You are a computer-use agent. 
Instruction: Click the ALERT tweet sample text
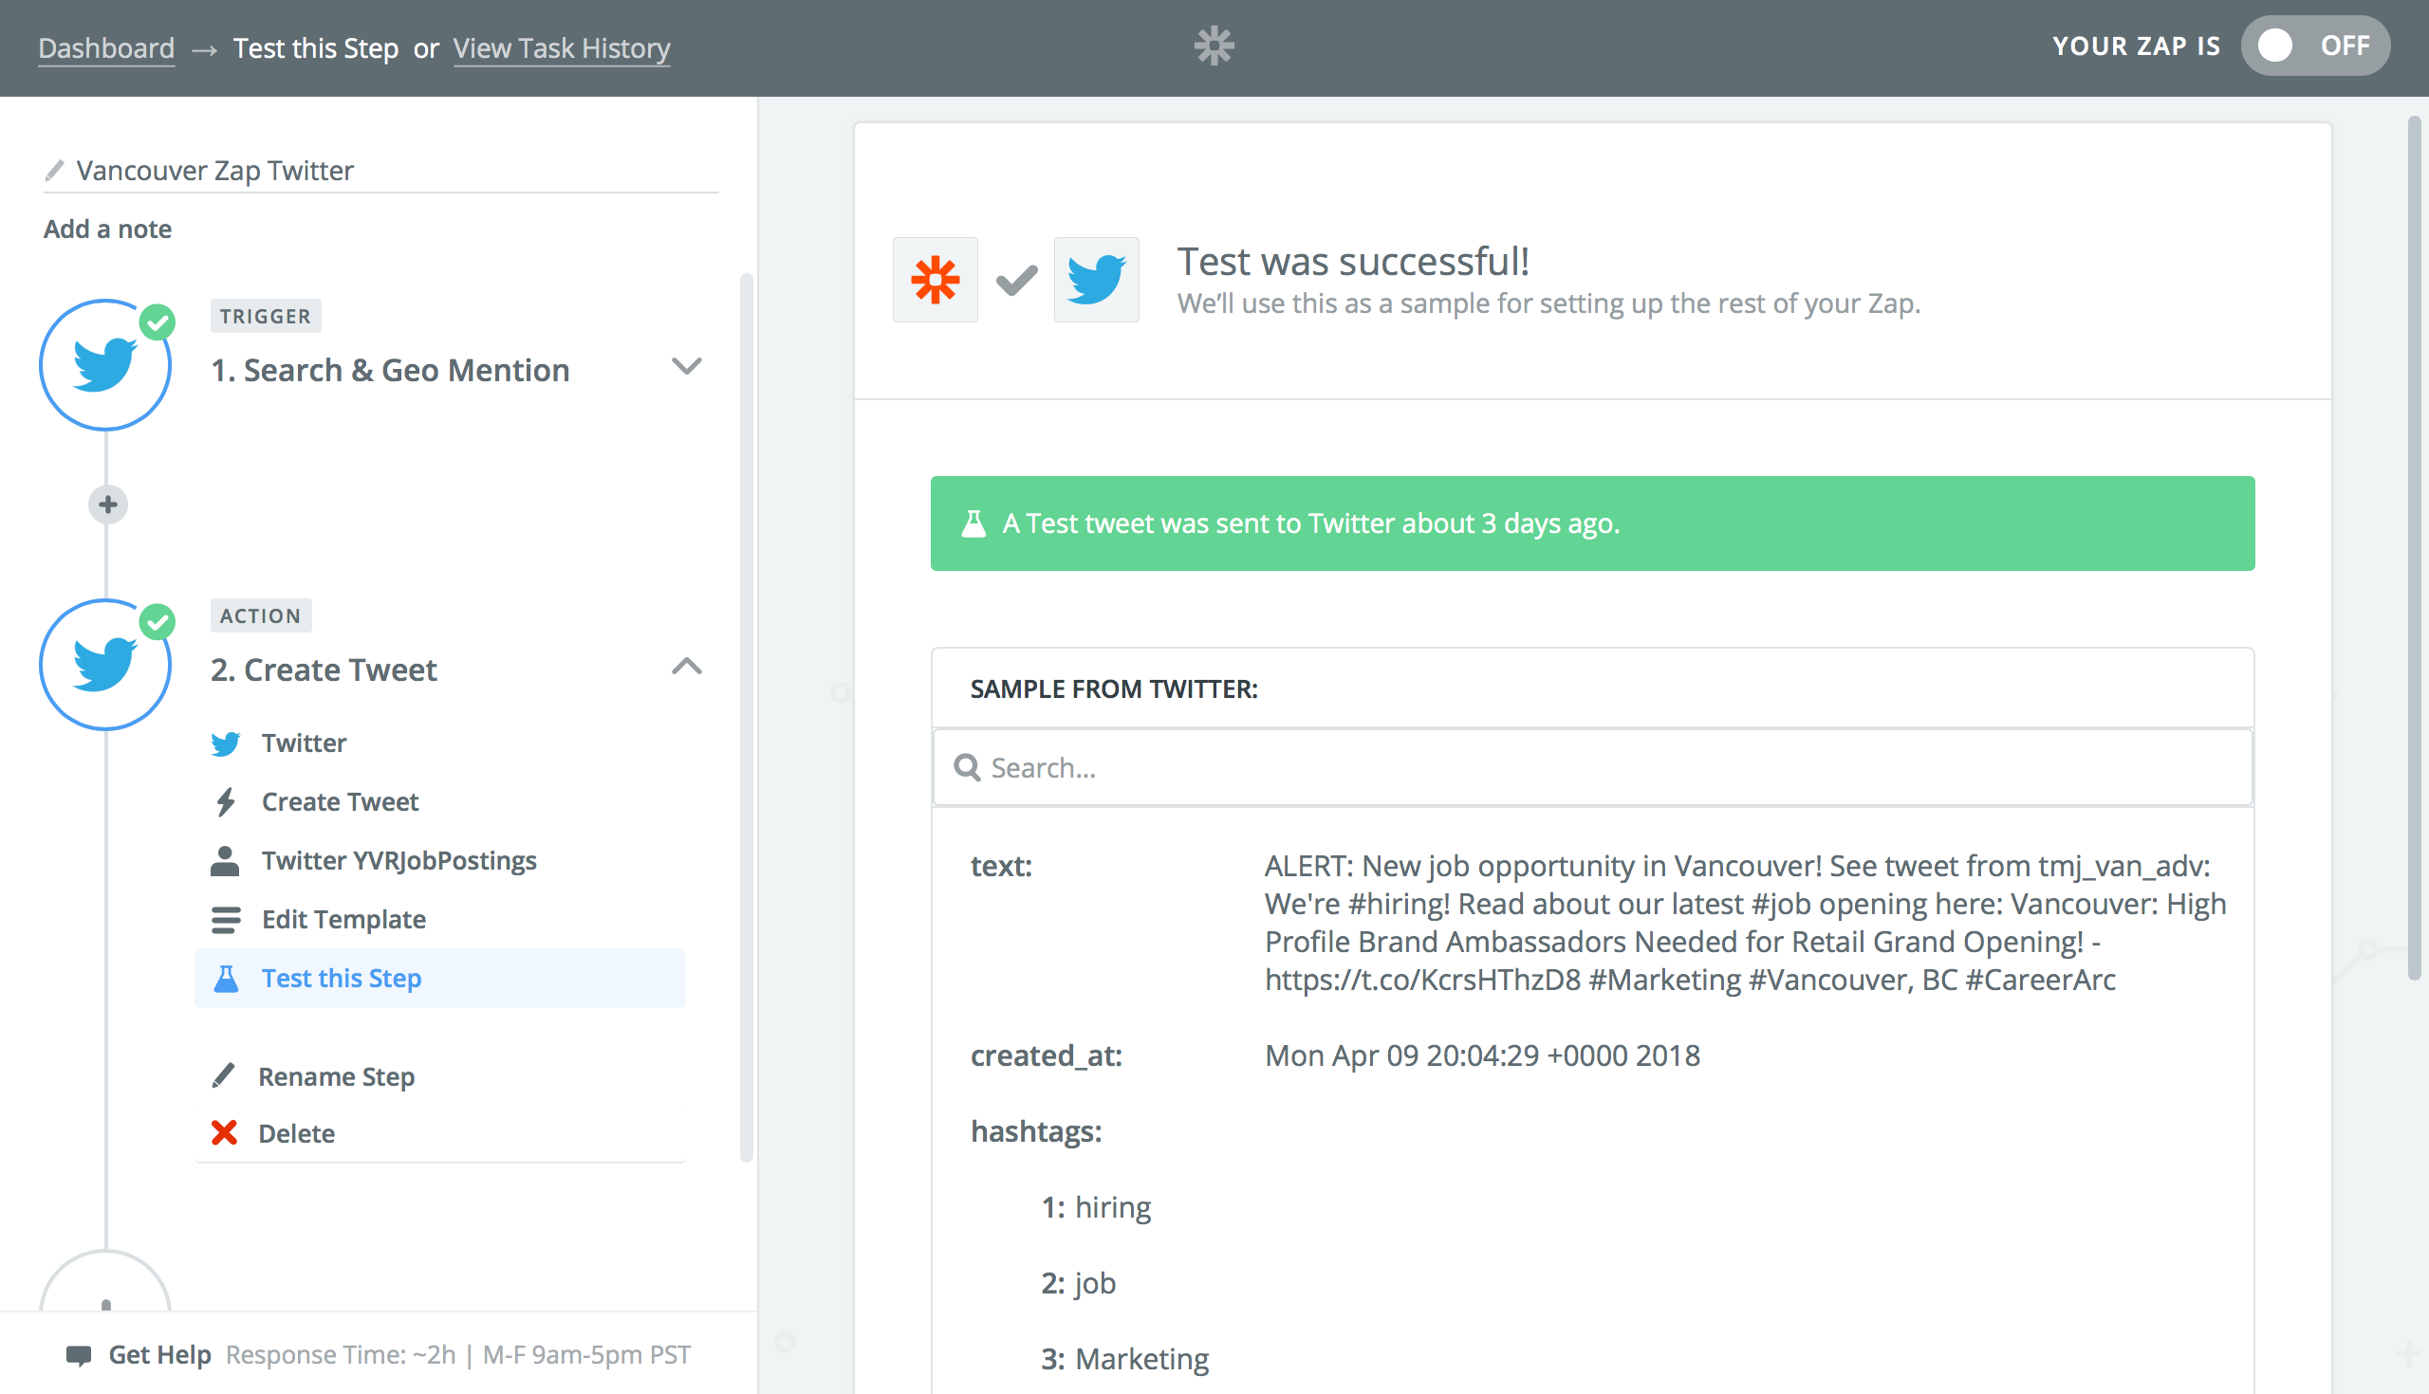(x=1745, y=922)
